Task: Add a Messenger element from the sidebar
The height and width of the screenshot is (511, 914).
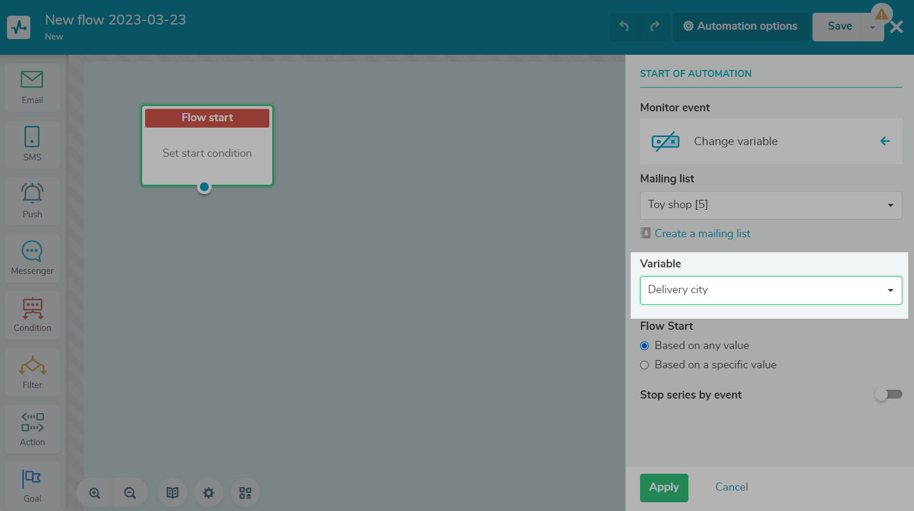Action: (32, 258)
